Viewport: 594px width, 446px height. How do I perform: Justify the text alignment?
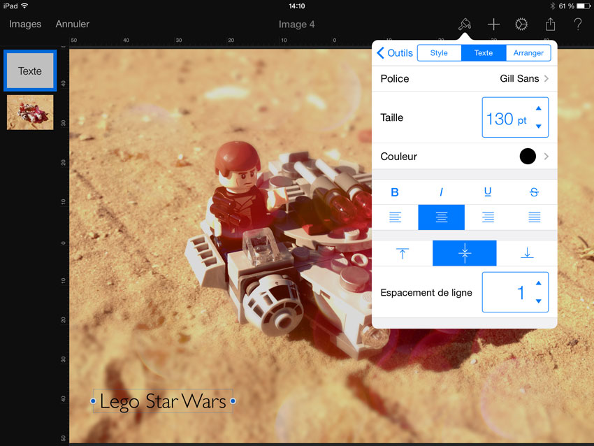[x=534, y=217]
